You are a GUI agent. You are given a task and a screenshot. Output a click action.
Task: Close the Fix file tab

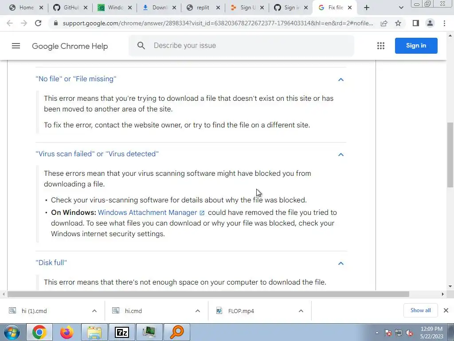pyautogui.click(x=350, y=8)
